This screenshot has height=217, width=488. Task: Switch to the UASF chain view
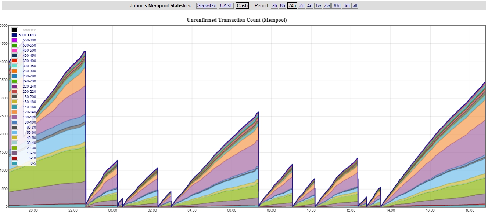click(226, 5)
